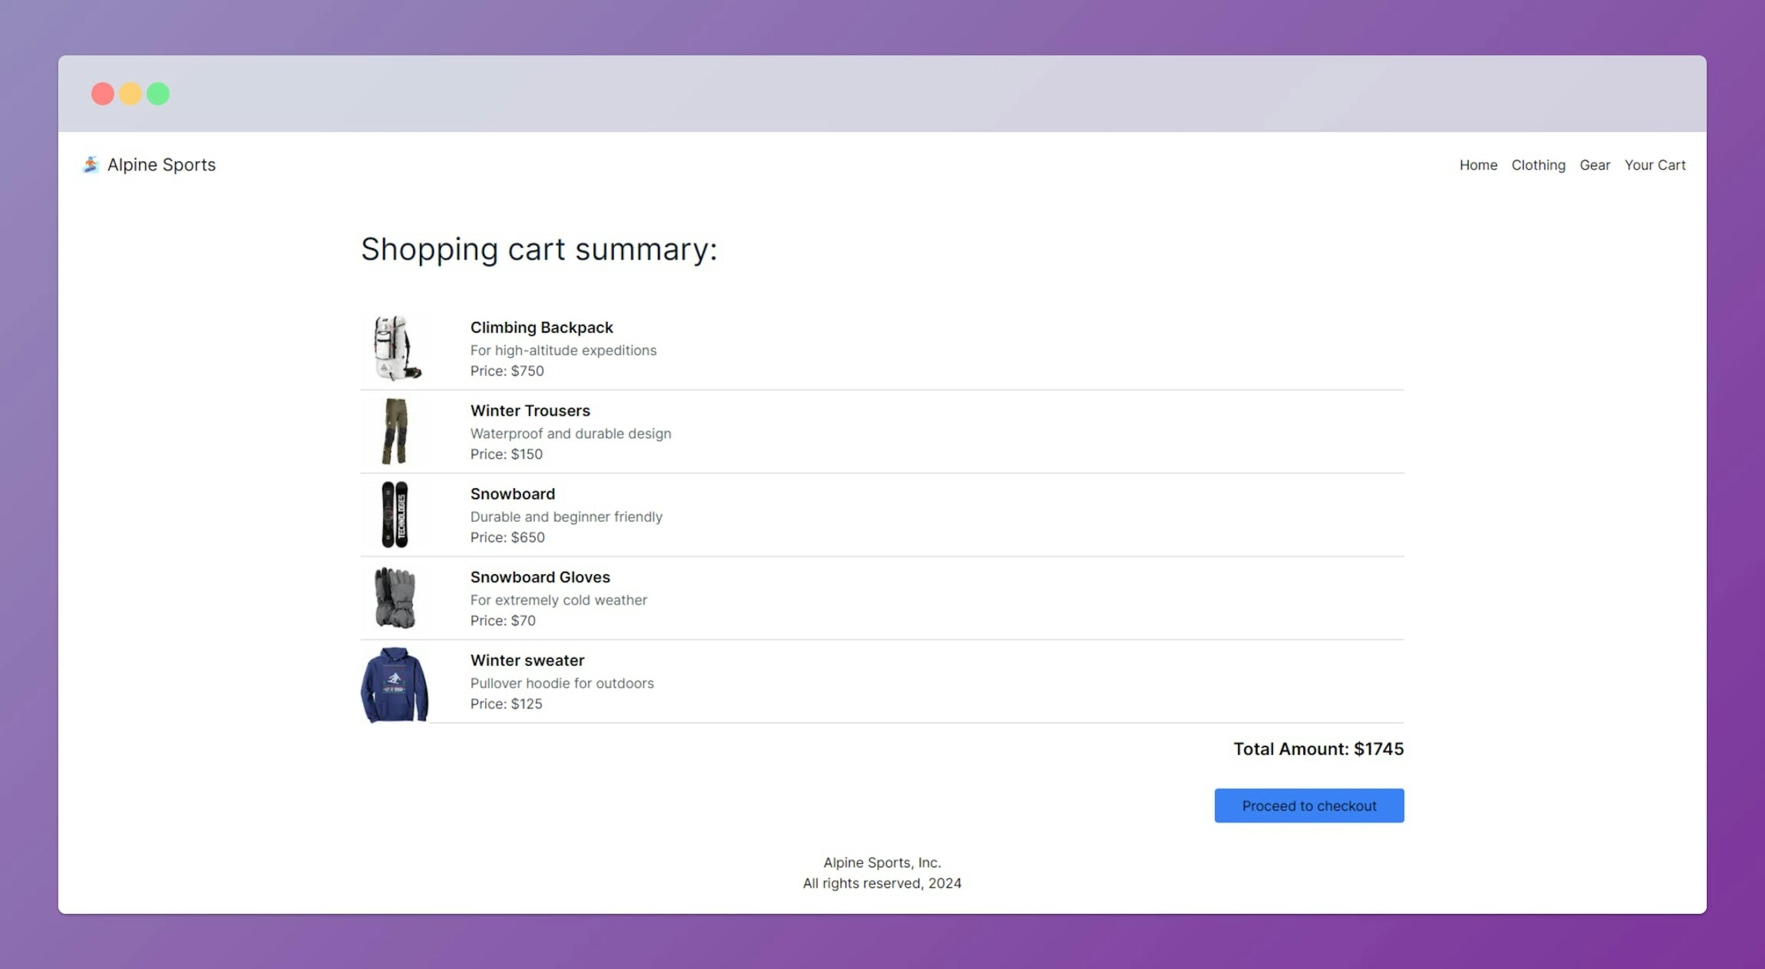Open Your Cart in the navigation
The image size is (1765, 969).
pos(1655,165)
